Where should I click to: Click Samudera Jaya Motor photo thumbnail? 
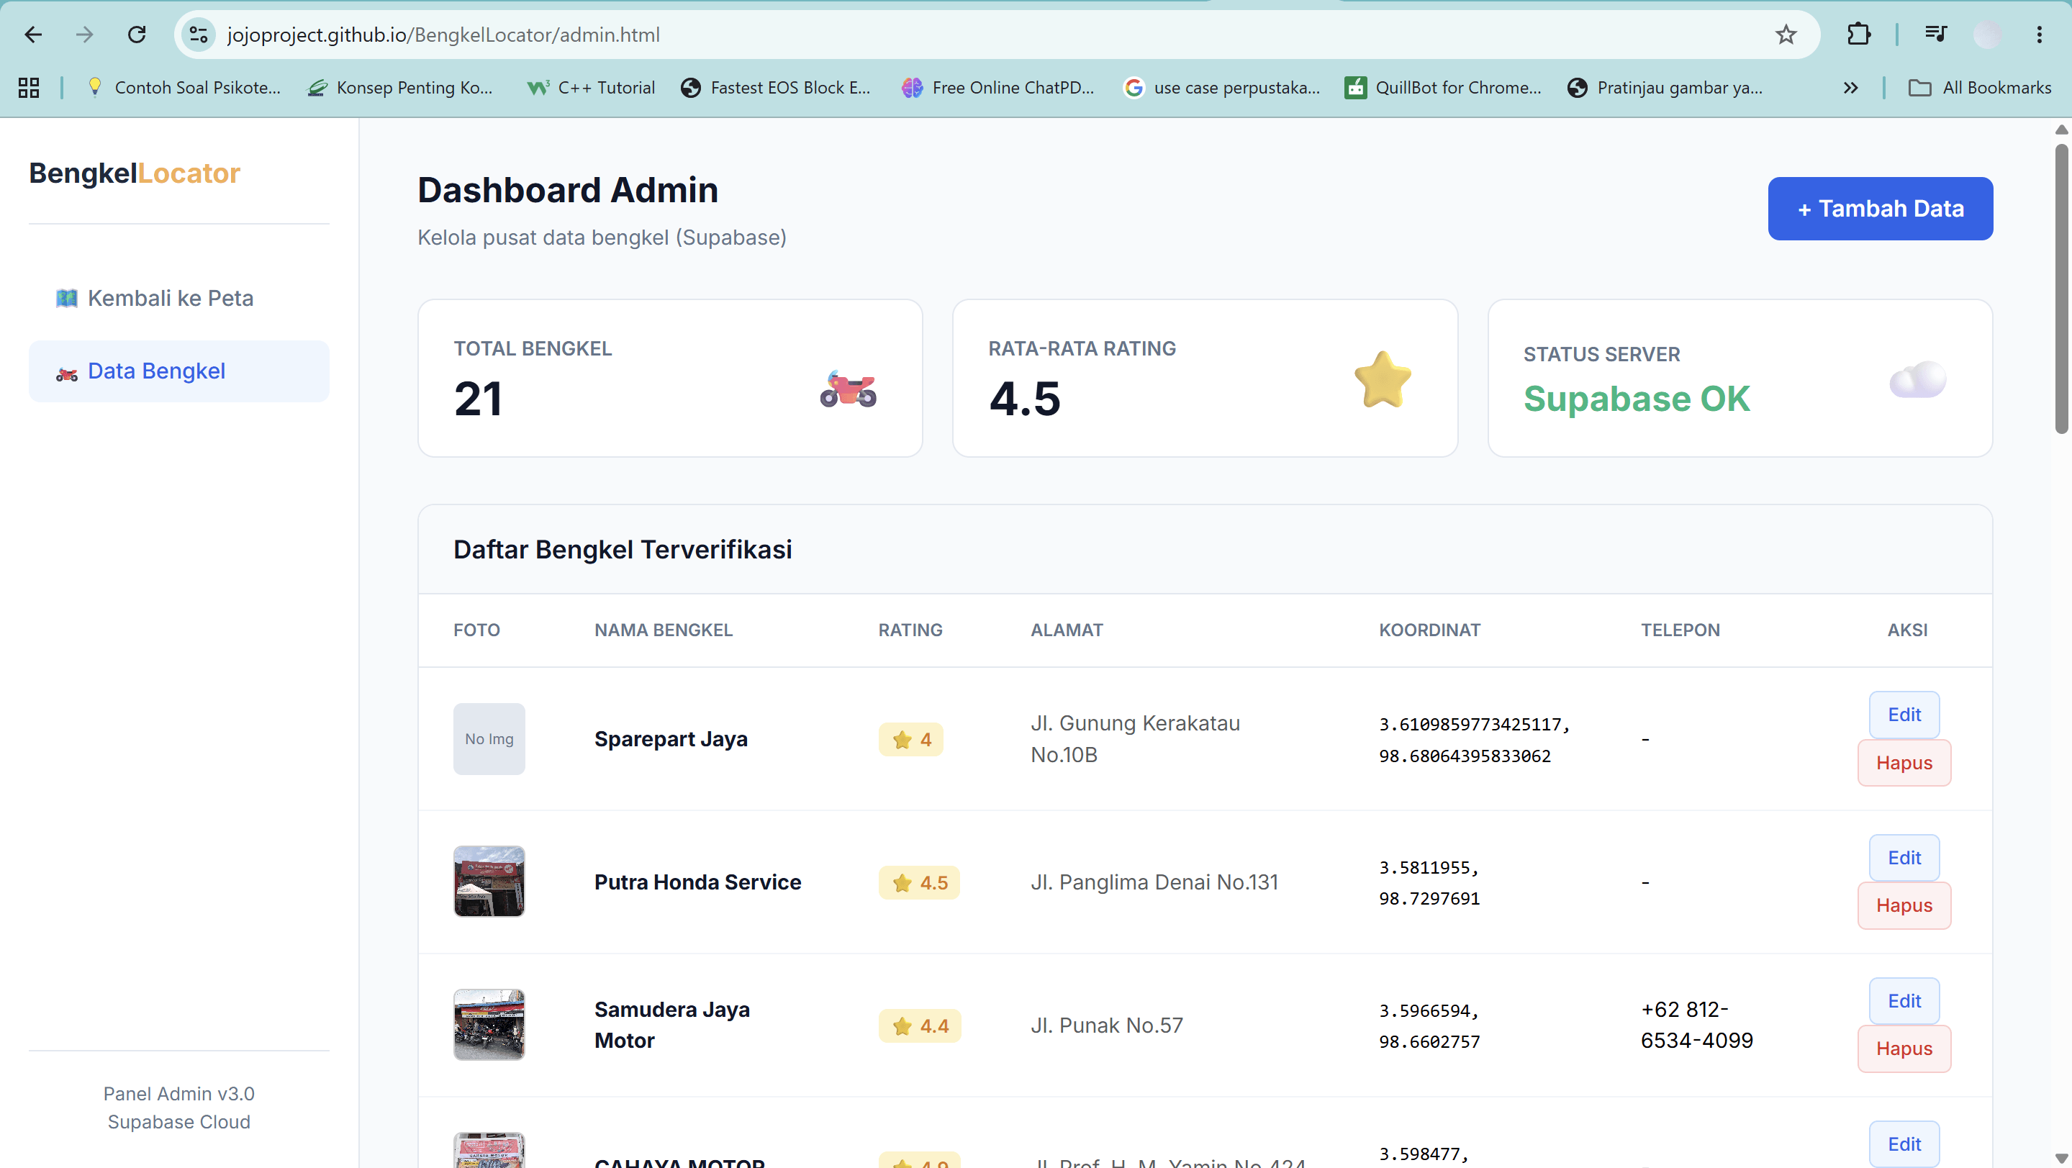(x=489, y=1024)
